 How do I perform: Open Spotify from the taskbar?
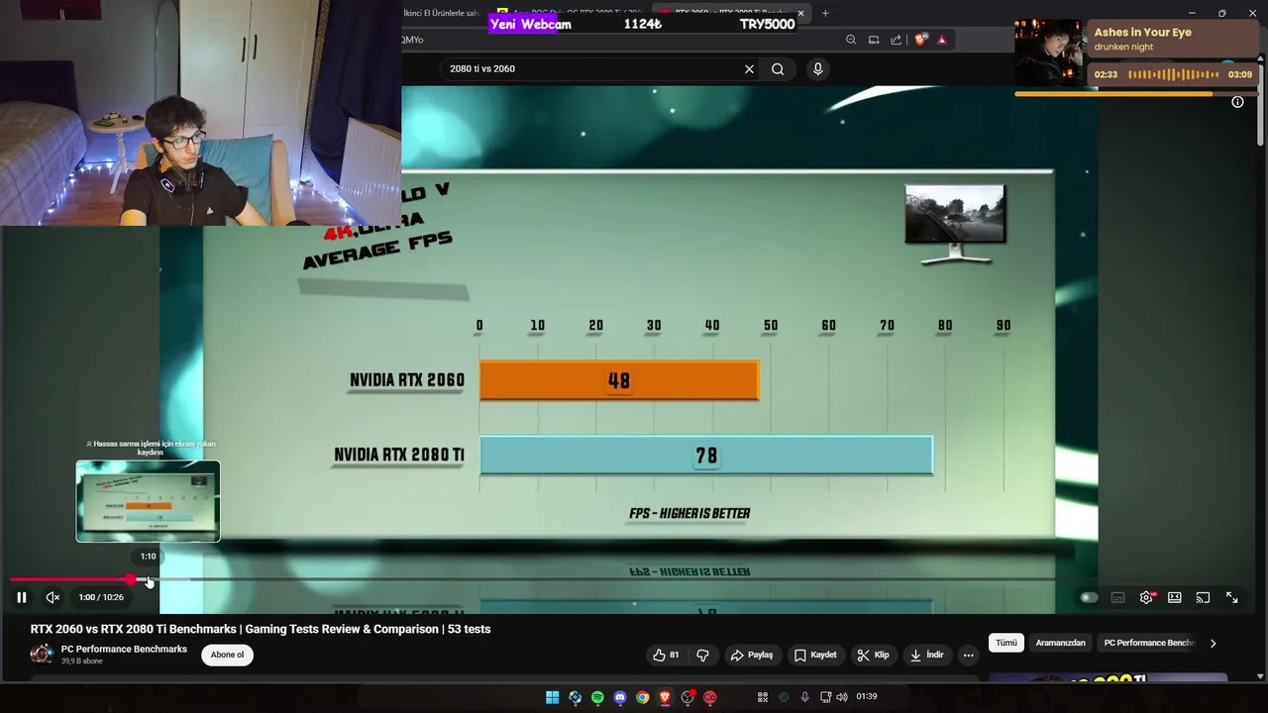pyautogui.click(x=597, y=697)
